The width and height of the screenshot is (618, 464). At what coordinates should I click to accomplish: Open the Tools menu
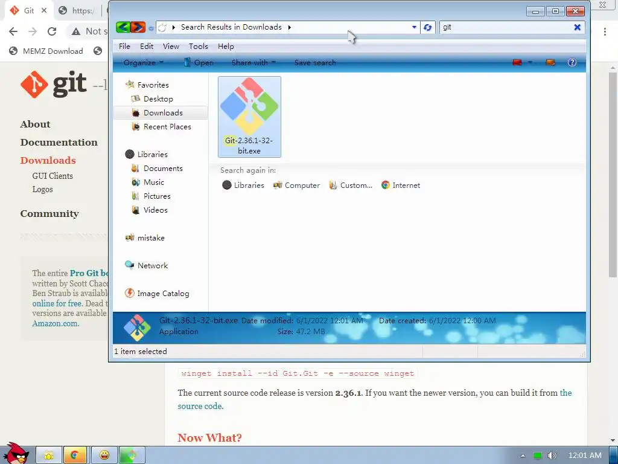pyautogui.click(x=198, y=46)
